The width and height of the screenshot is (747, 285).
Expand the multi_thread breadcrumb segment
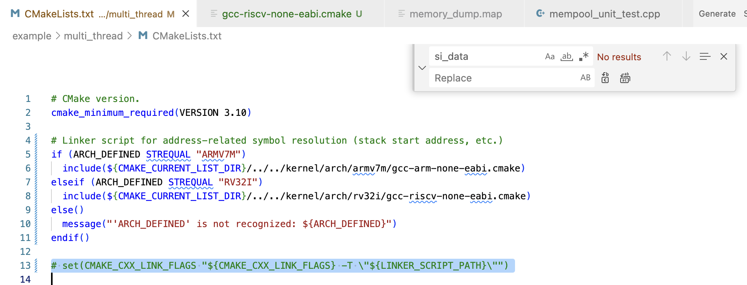pos(93,36)
